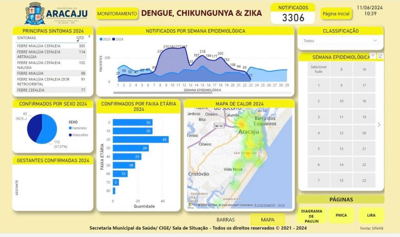
Task: Click the Masculino legend dot
Action: [70, 135]
